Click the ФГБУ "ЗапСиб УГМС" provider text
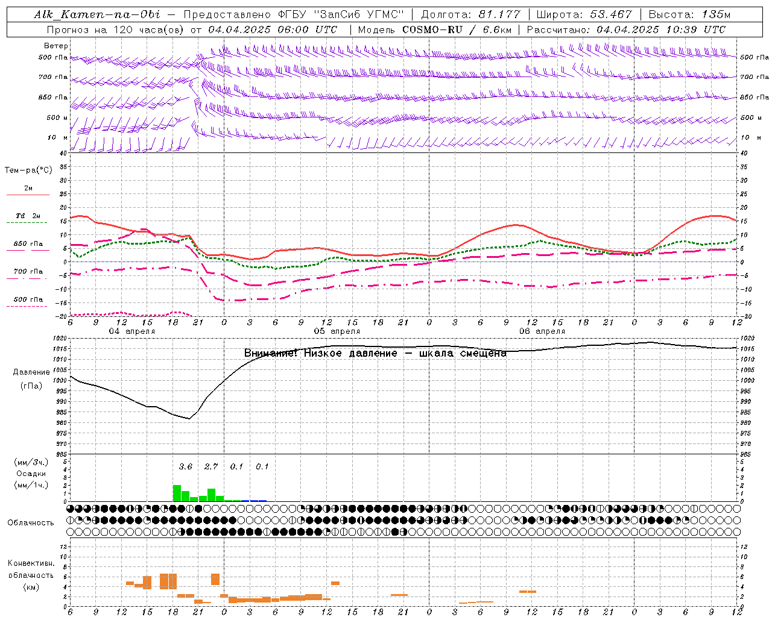This screenshot has height=617, width=772. click(340, 14)
